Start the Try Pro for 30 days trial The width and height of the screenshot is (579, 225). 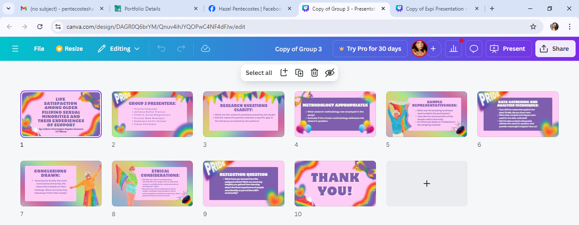click(370, 49)
